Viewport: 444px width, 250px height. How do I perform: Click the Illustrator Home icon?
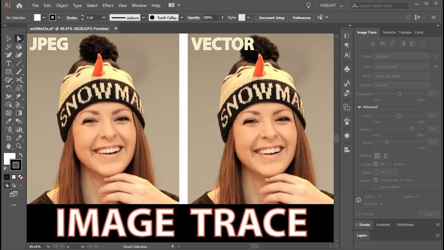(19, 6)
